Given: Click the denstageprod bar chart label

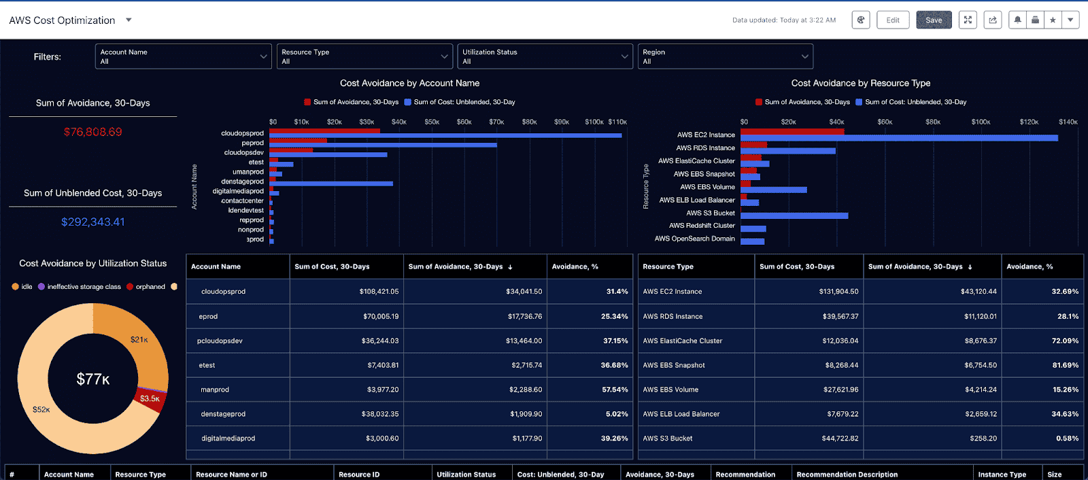Looking at the screenshot, I should click(242, 182).
